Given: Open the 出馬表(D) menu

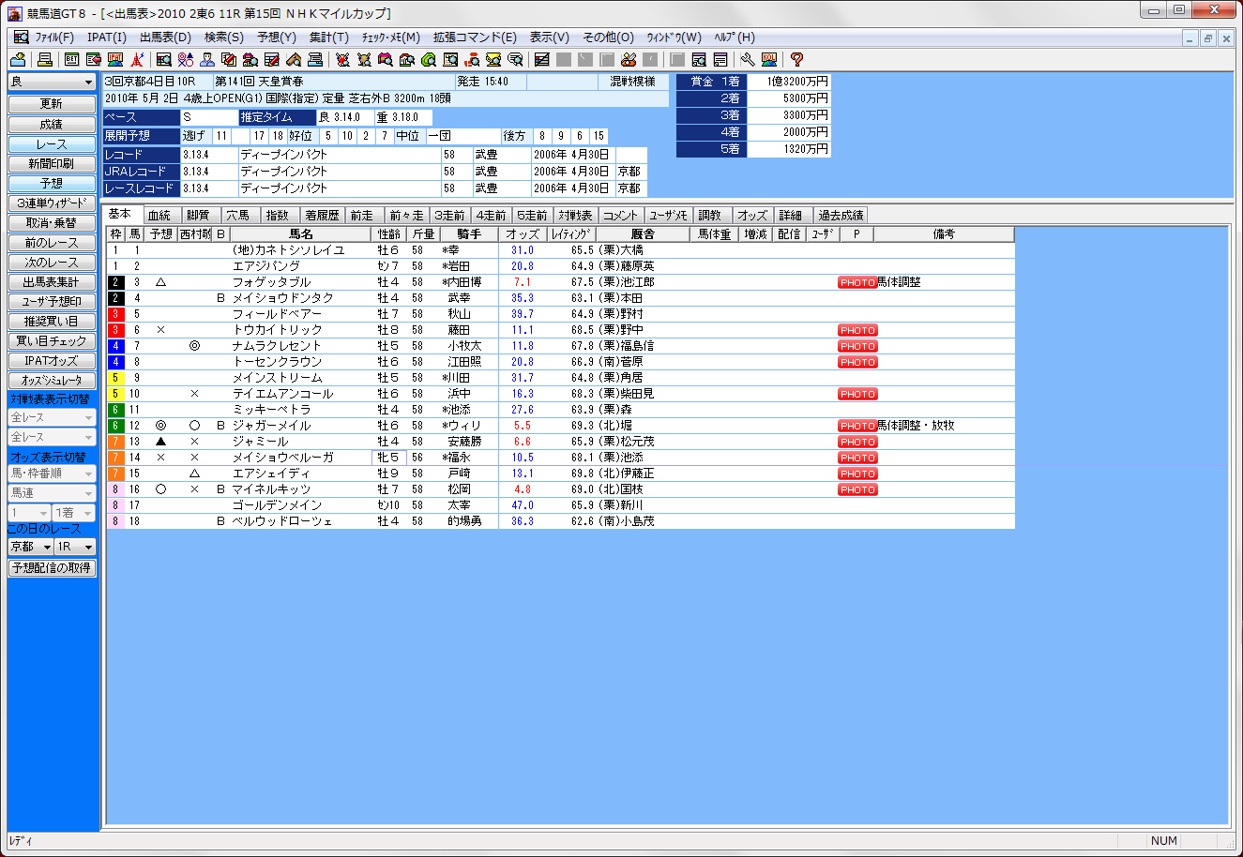Looking at the screenshot, I should tap(165, 38).
